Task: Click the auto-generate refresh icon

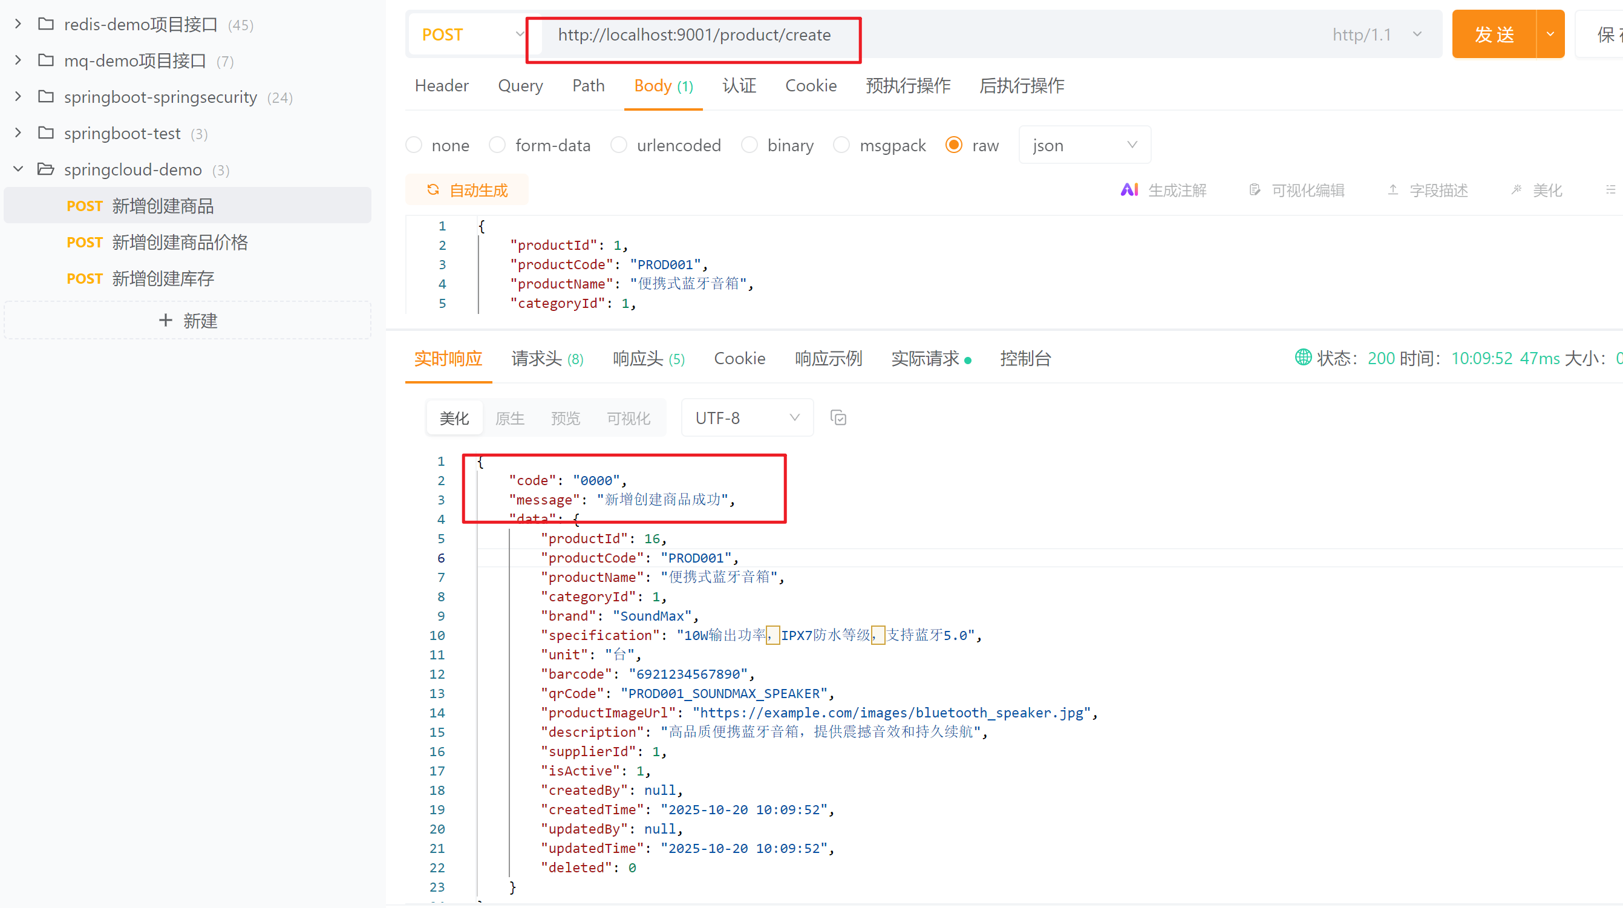Action: coord(433,190)
